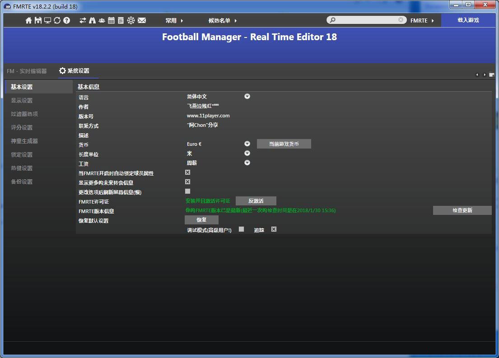The height and width of the screenshot is (358, 499).
Task: Select 基本设置 in the settings sidebar
Action: [x=39, y=87]
